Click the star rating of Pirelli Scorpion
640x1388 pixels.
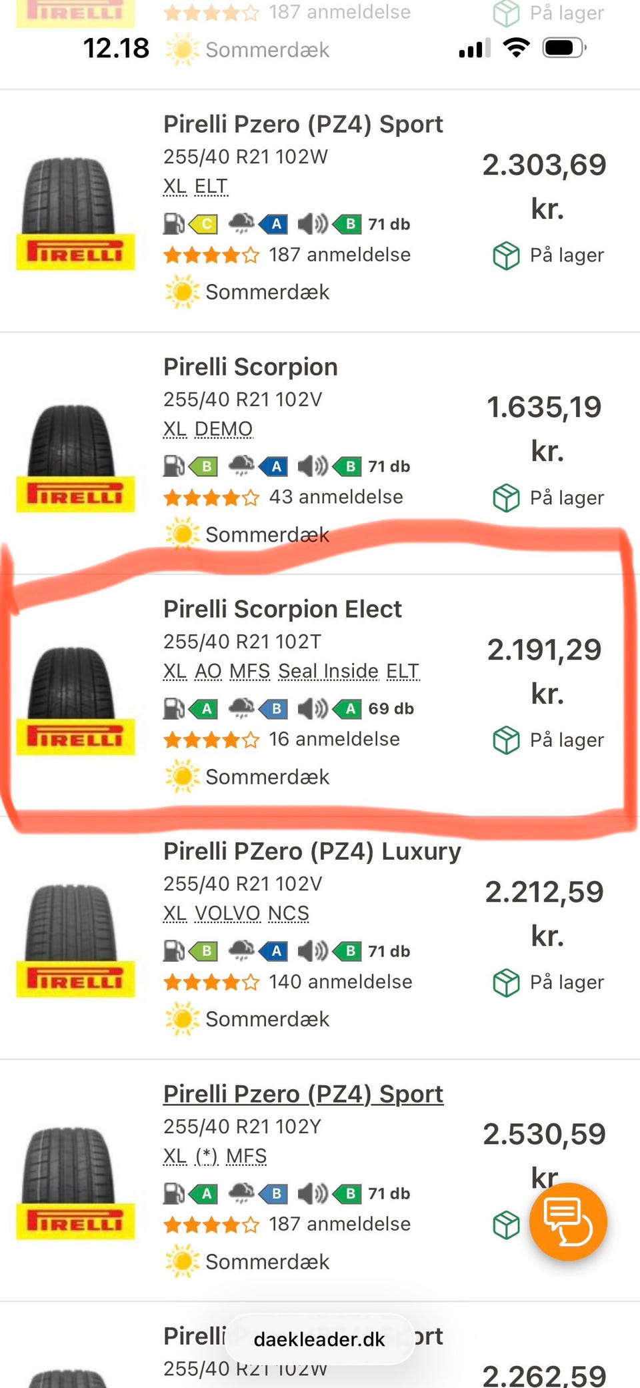tap(211, 497)
